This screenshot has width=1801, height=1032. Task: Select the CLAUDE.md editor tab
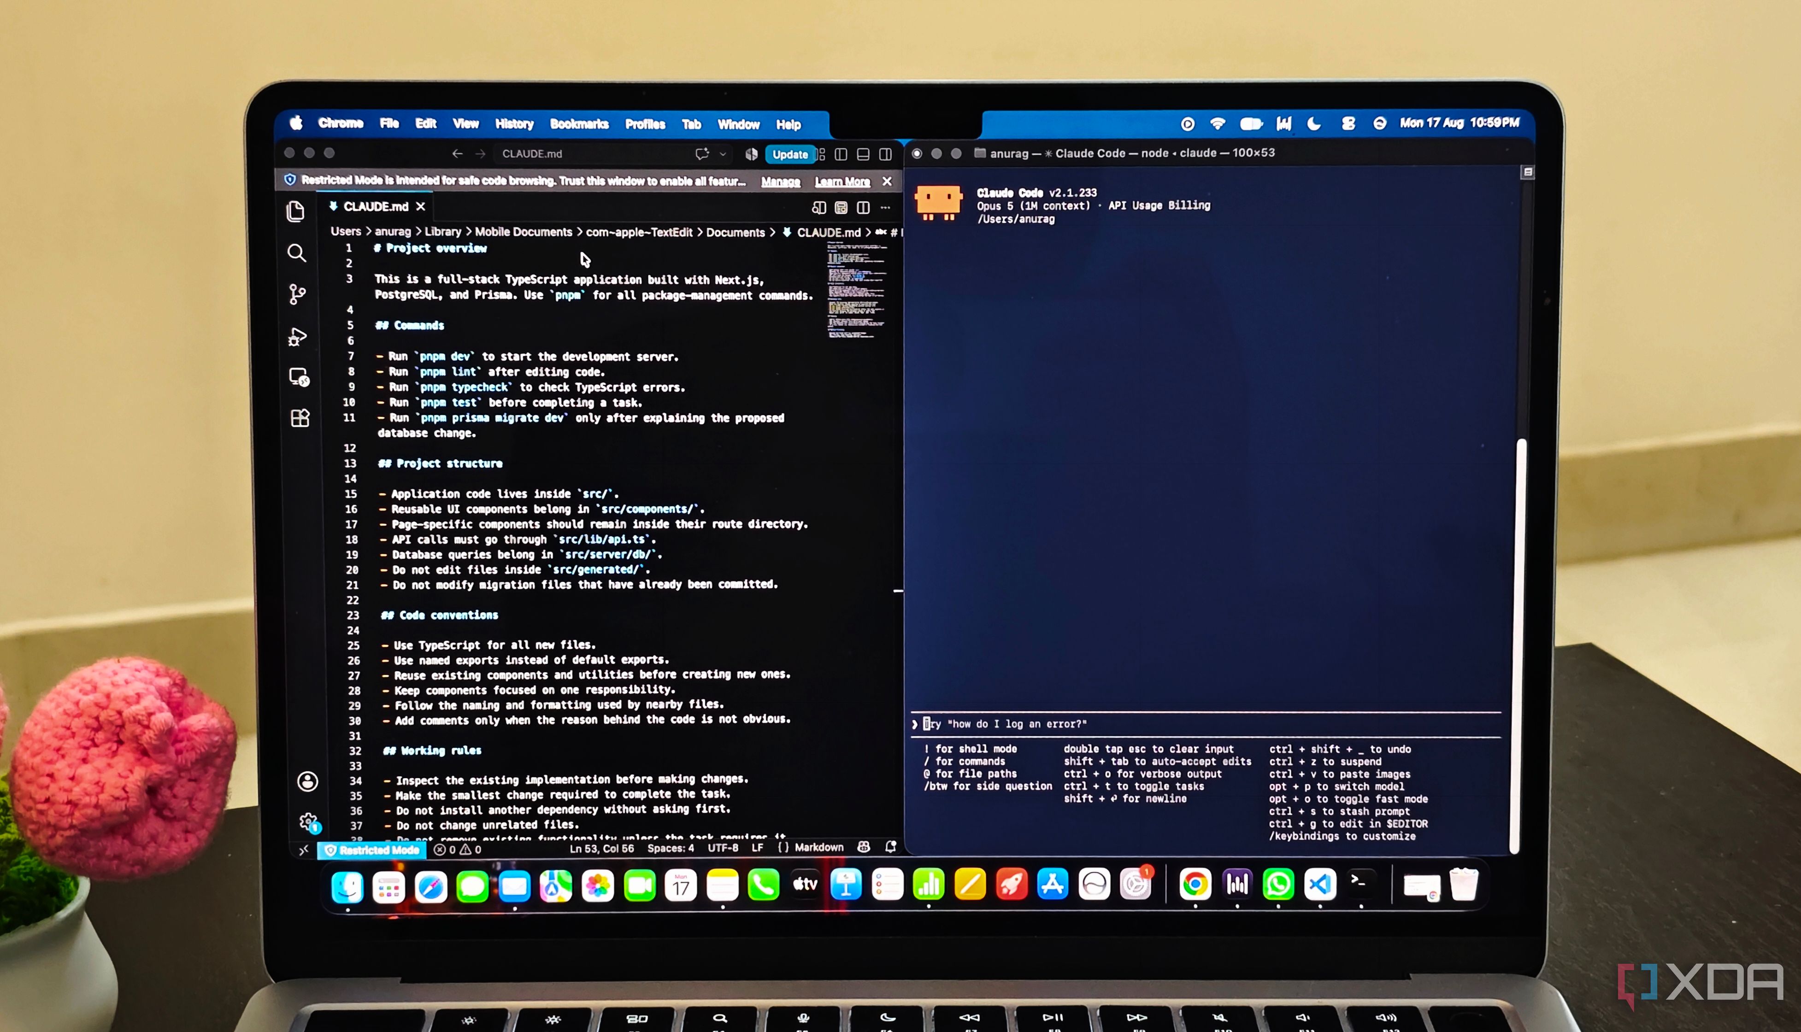[x=377, y=206]
